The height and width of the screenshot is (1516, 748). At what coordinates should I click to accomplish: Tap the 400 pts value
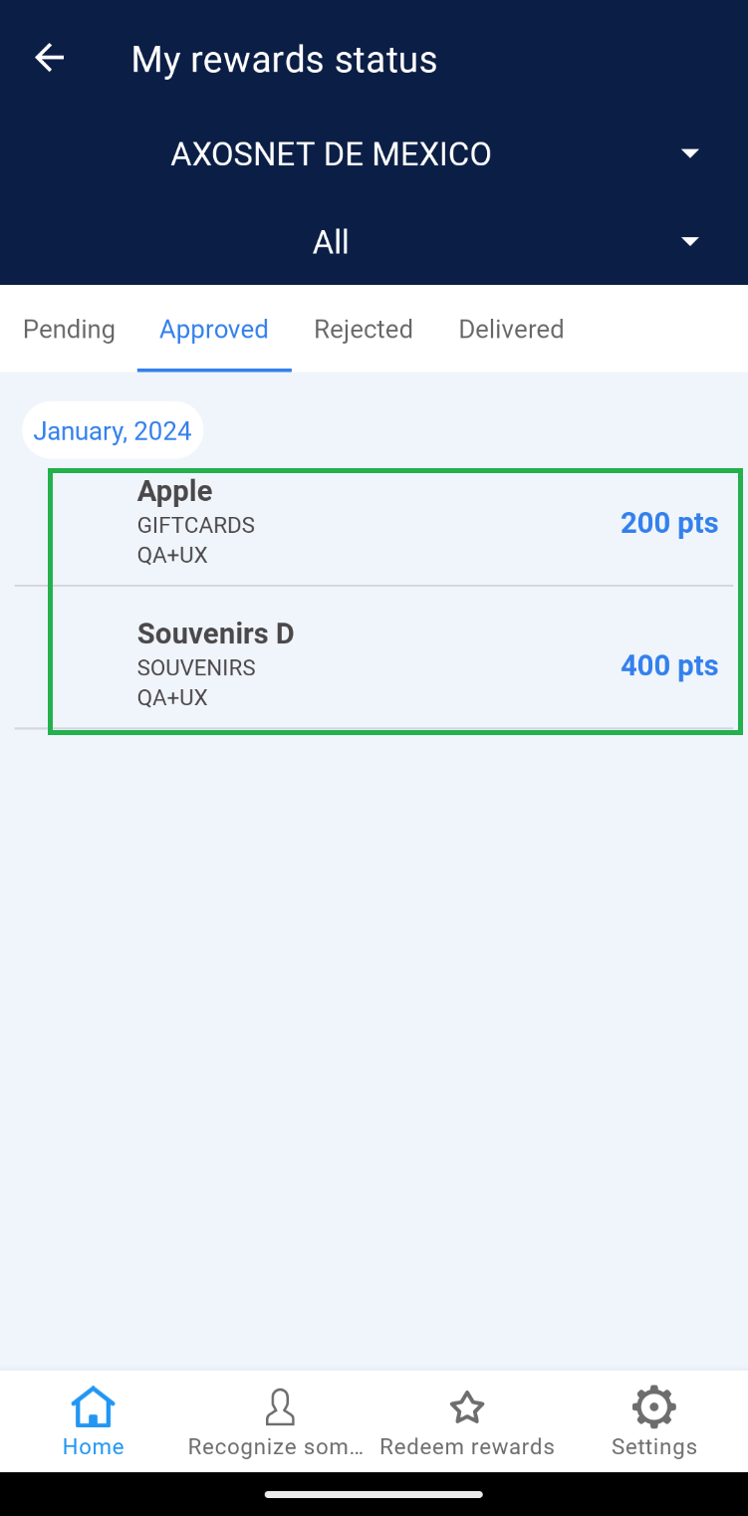tap(668, 665)
